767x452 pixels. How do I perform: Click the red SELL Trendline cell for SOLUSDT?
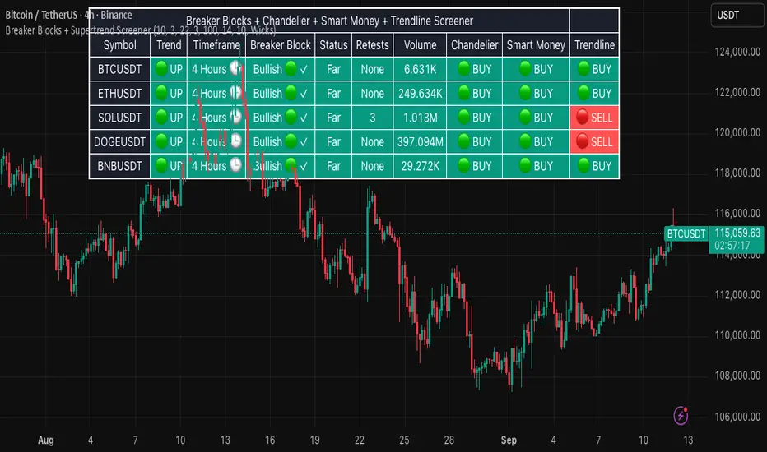[x=595, y=118]
